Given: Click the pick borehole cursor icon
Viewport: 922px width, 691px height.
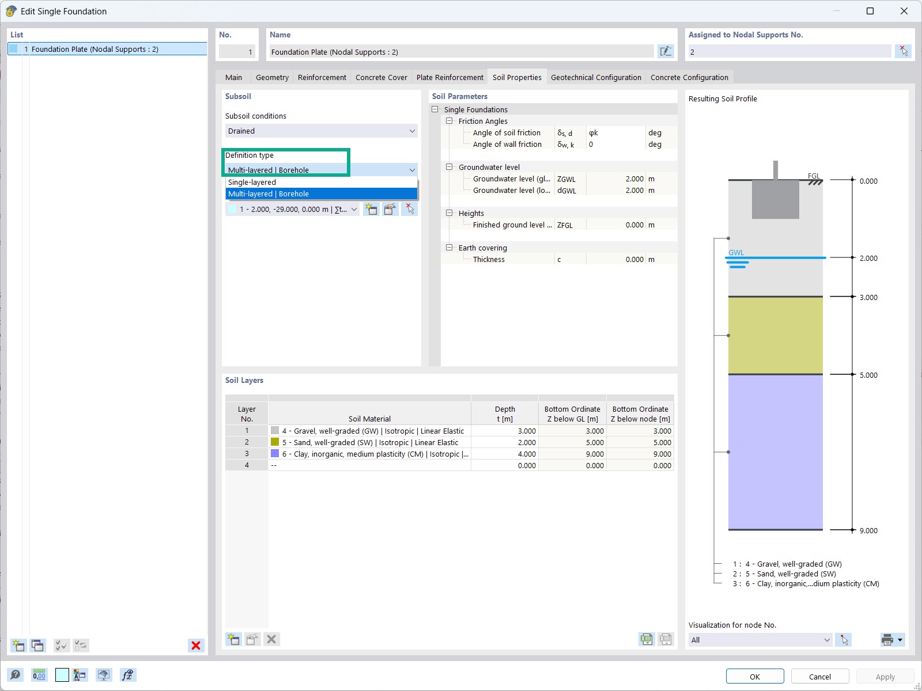Looking at the screenshot, I should tap(409, 209).
